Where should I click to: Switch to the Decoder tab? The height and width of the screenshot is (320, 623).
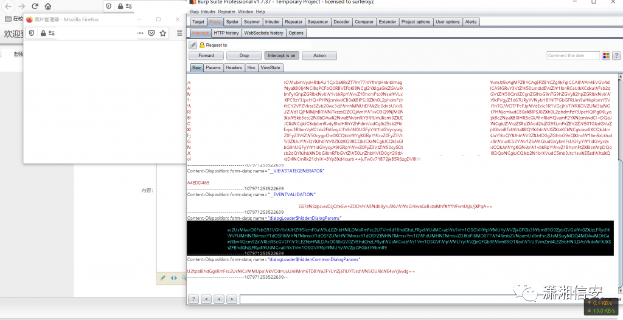(x=341, y=22)
